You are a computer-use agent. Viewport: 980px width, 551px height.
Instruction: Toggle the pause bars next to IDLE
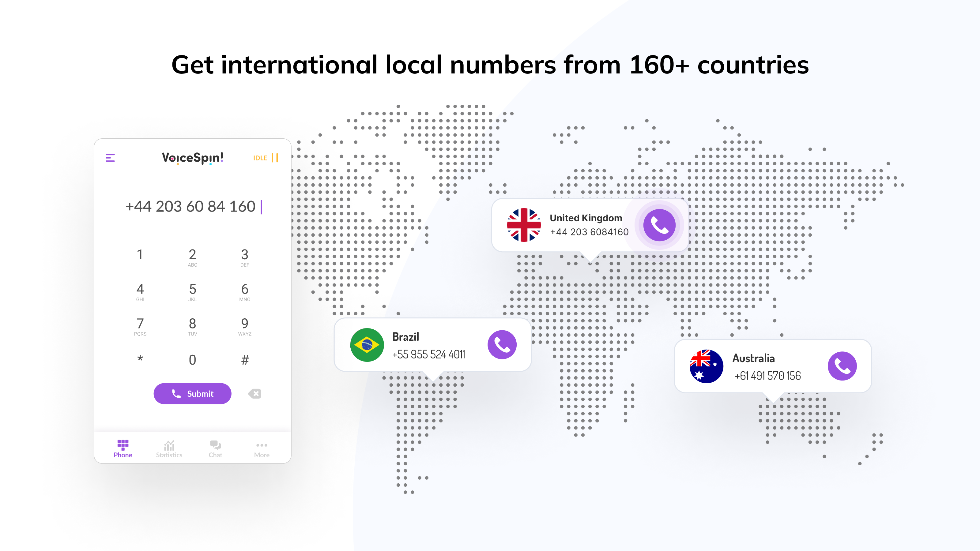click(x=275, y=157)
